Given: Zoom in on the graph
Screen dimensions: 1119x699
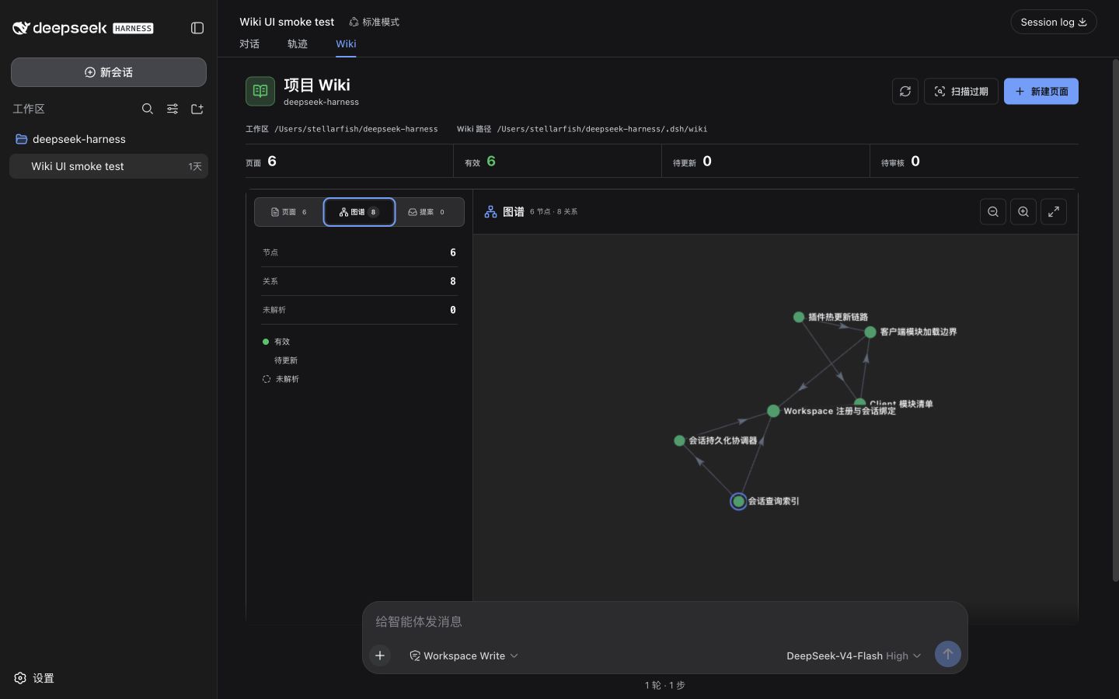Looking at the screenshot, I should (1023, 212).
